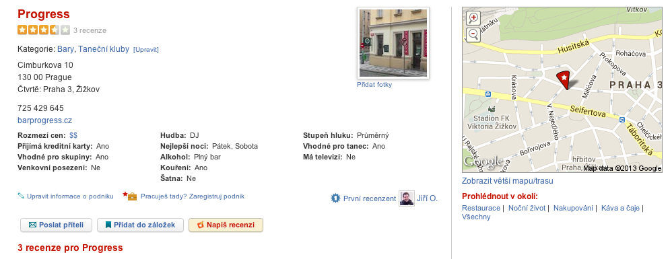Click the red star map marker
Viewport: 670px width, 259px height.
pyautogui.click(x=565, y=80)
